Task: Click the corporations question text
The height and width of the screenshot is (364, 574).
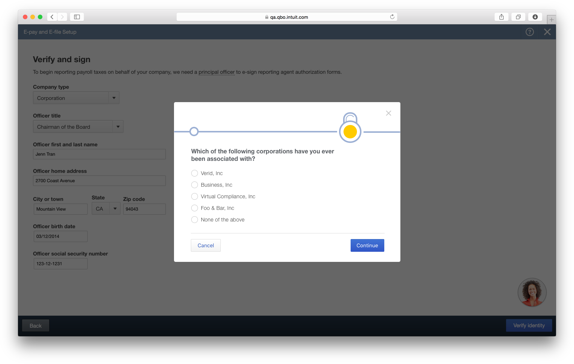Action: [263, 155]
